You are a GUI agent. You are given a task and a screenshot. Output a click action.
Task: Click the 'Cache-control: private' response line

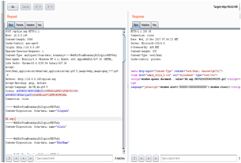[x=146, y=59]
